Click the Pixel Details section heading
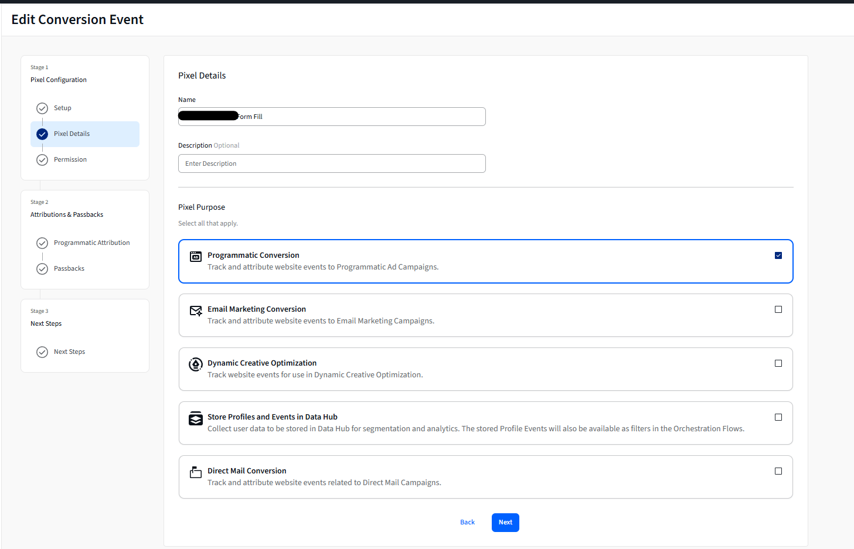Viewport: 854px width, 549px height. coord(202,76)
